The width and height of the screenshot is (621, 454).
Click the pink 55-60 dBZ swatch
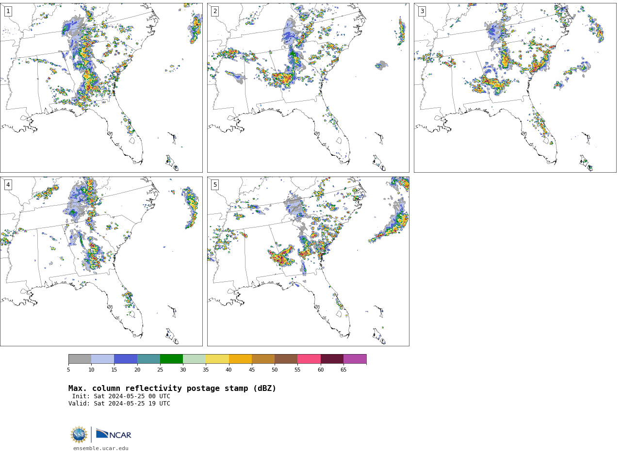(x=309, y=359)
